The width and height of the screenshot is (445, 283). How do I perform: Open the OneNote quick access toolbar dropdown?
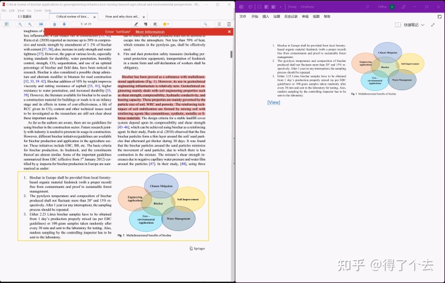pos(281,7)
